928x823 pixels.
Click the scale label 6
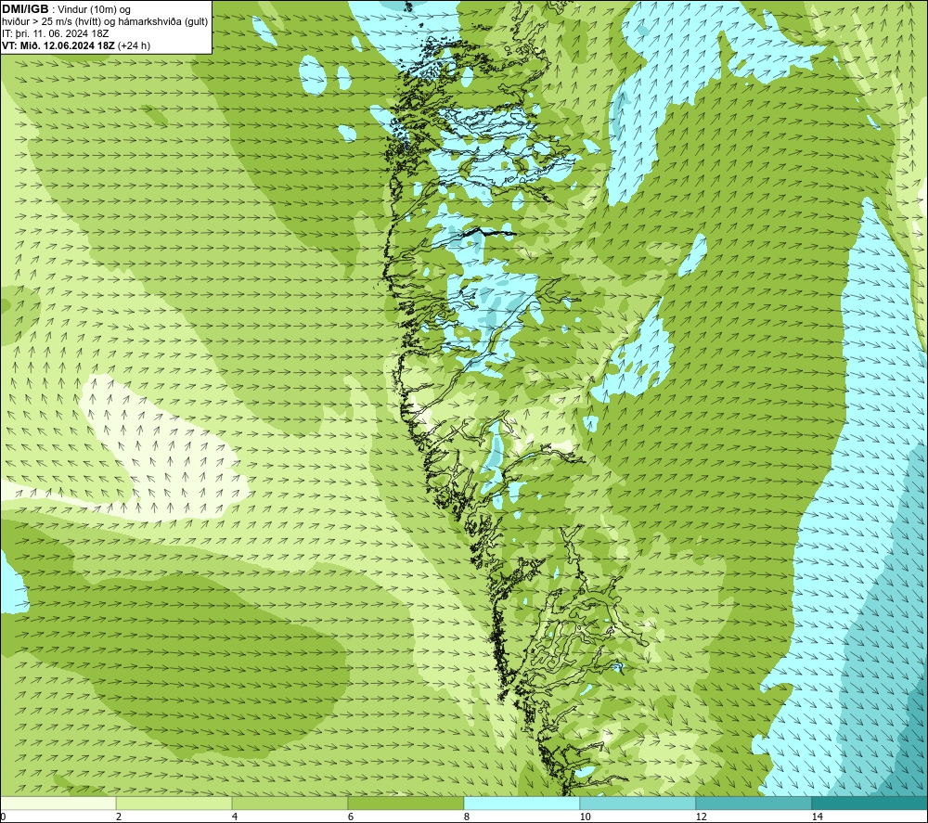coord(351,817)
